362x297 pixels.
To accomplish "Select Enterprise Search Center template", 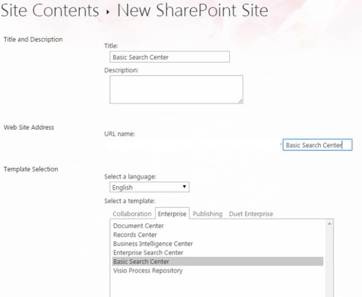I will click(x=148, y=252).
